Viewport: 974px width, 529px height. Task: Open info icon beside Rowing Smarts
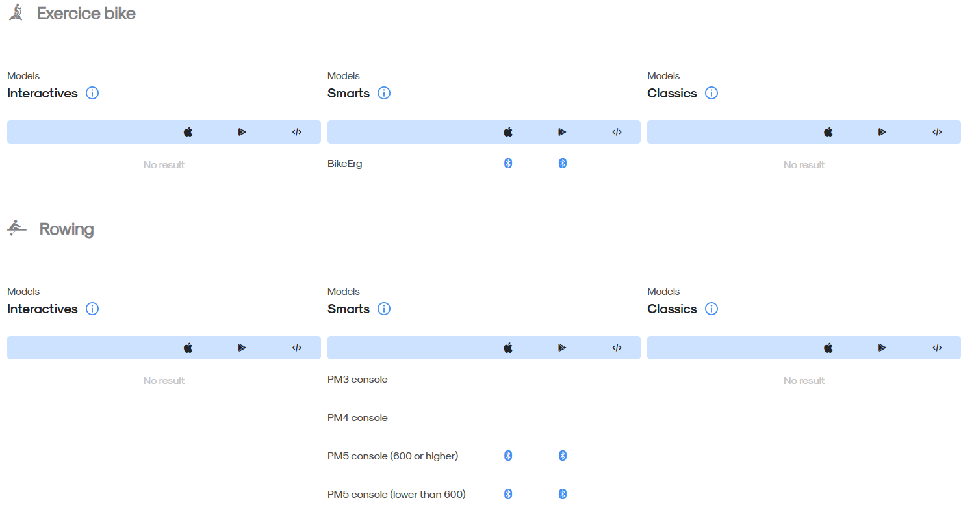[384, 309]
